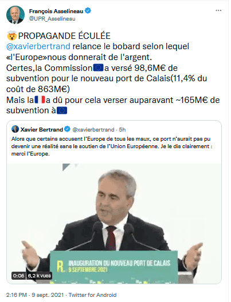Screen dimensions: 231x302
Task: Click the French flag emoji
Action: (x=40, y=100)
